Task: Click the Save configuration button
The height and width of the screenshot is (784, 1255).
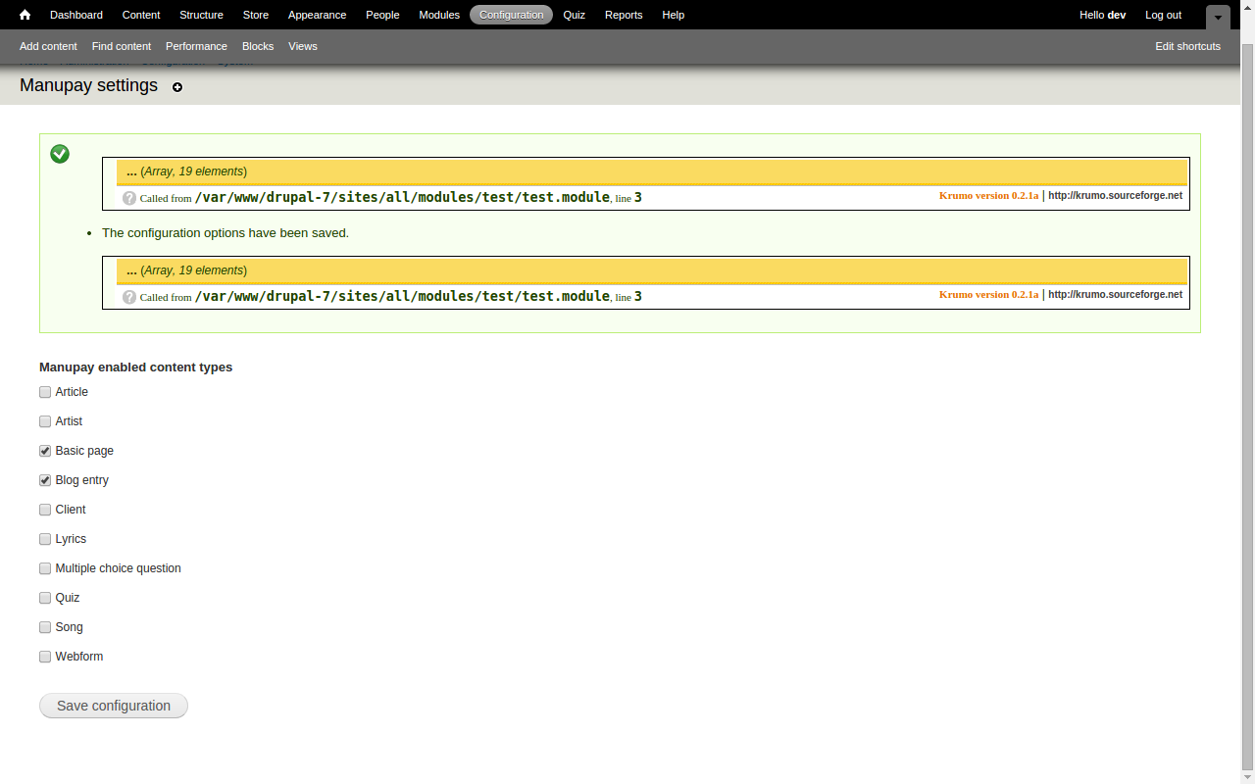Action: pos(114,706)
